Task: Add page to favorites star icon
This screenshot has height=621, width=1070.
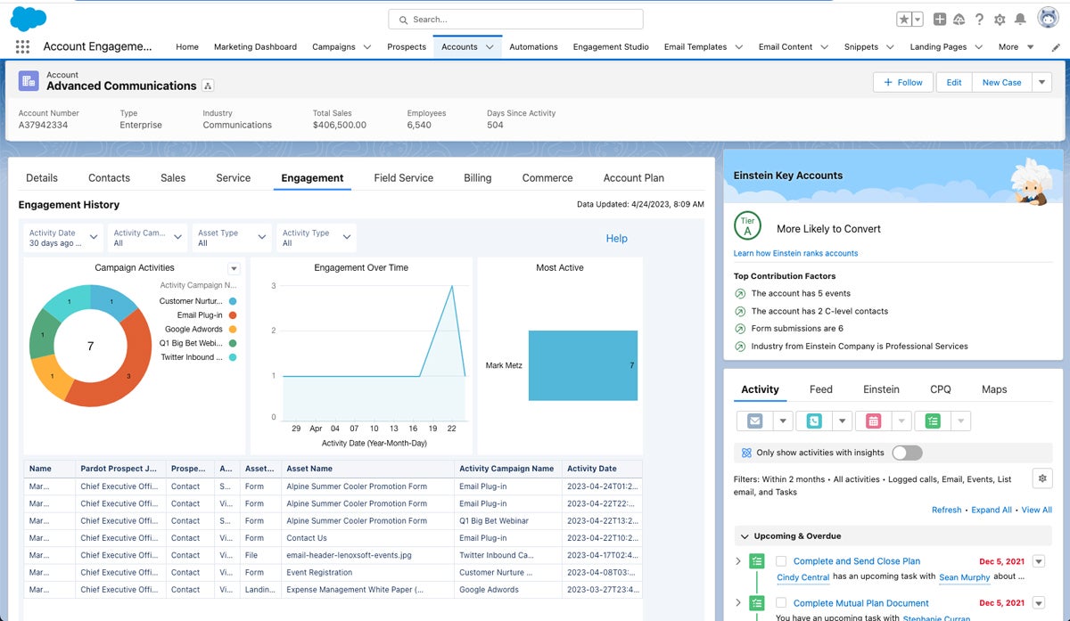Action: tap(903, 20)
